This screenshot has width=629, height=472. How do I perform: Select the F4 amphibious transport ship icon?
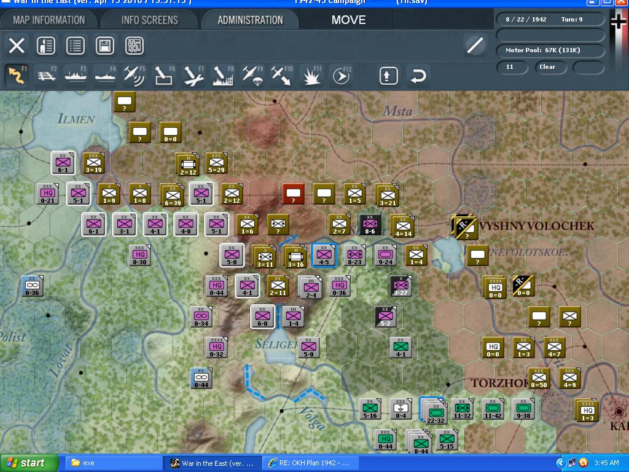pos(105,76)
